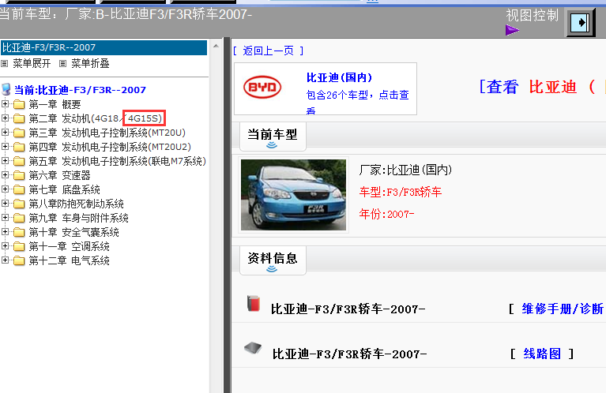
Task: Open the 资料信息 tab header
Action: pos(273,260)
